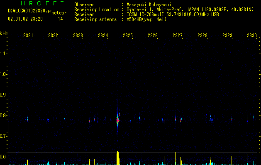261x165 pixels.
Task: Click the 2326 time marker
Action: [153, 35]
